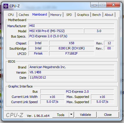Click the Tools button
Screen dimensions: 124x123
pos(61,115)
